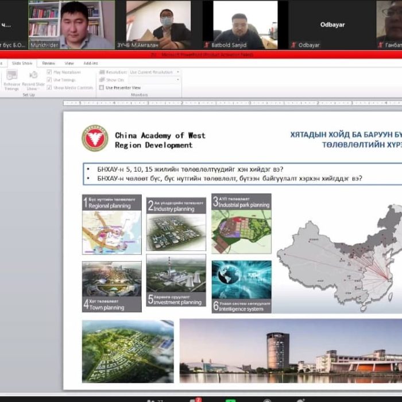Screen dimensions: 402x402
Task: Click the China Academy logo emblem
Action: 95,138
